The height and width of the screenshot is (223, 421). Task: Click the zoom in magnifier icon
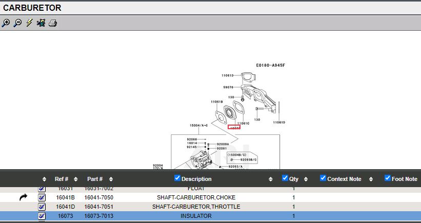tap(6, 23)
